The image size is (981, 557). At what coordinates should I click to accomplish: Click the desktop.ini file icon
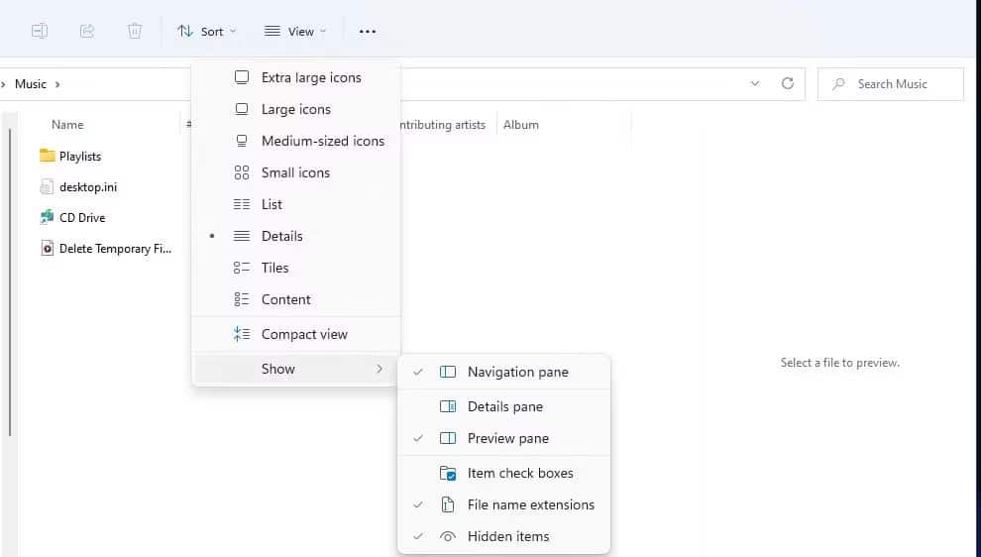(x=47, y=186)
